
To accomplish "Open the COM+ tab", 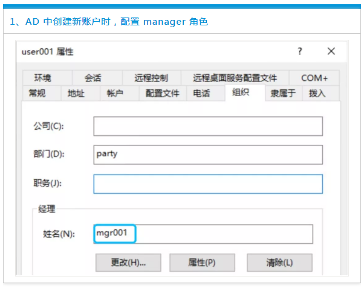I will pyautogui.click(x=314, y=78).
